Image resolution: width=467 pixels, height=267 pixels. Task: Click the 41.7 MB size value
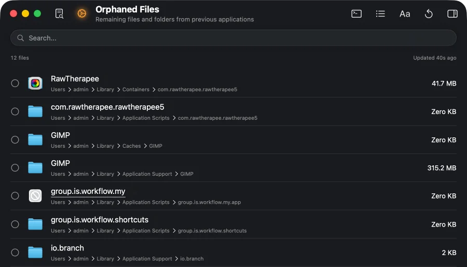point(444,83)
